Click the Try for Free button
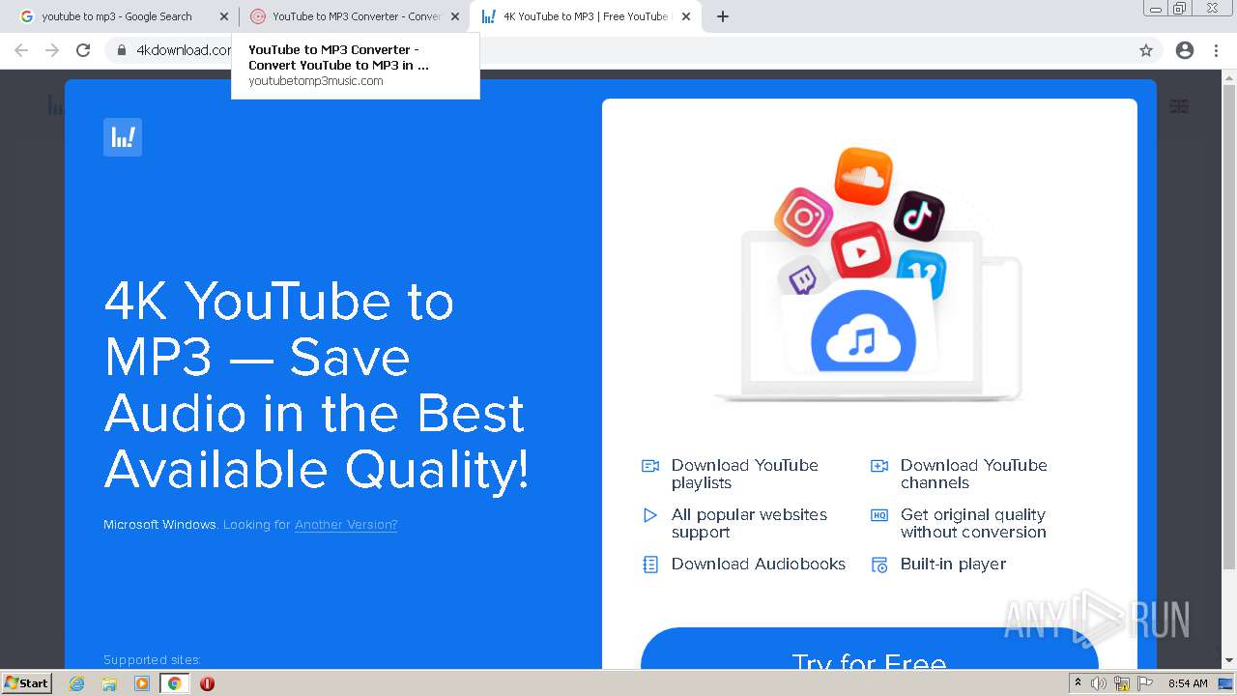 [870, 649]
